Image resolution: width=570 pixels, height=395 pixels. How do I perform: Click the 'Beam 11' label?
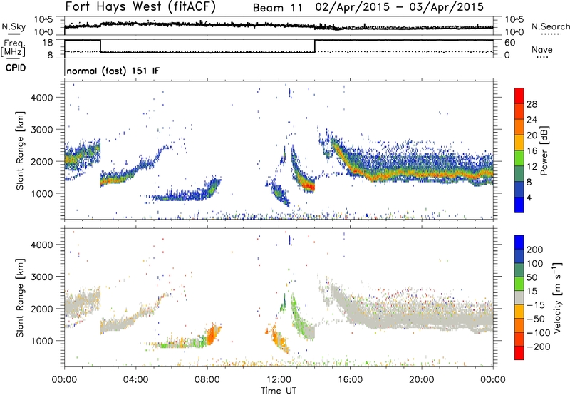[x=277, y=8]
